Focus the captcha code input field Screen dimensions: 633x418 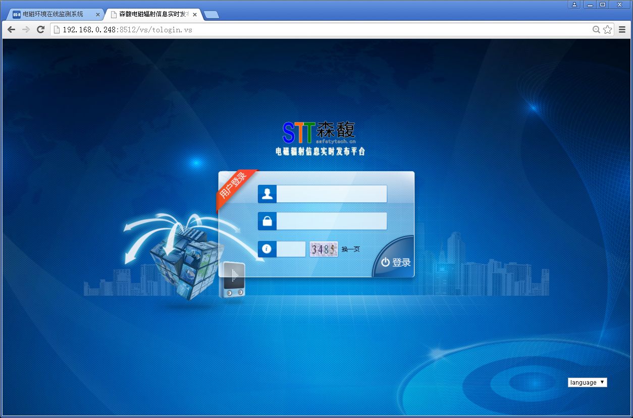tap(291, 249)
